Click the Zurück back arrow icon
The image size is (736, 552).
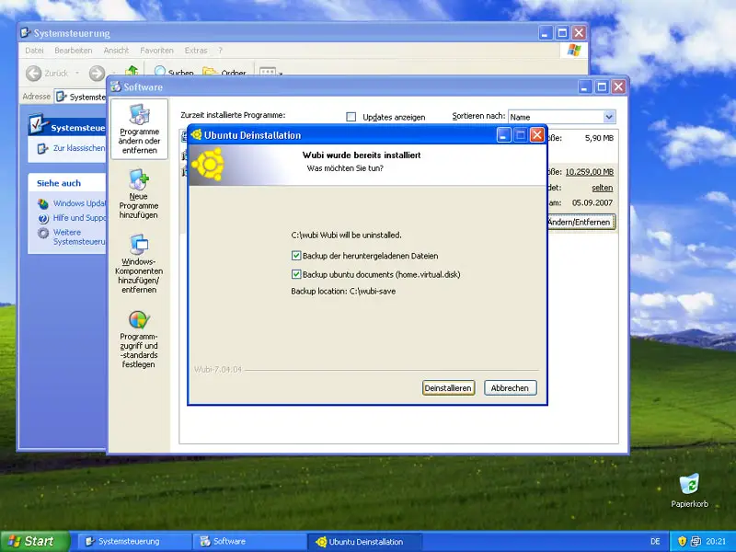coord(34,74)
